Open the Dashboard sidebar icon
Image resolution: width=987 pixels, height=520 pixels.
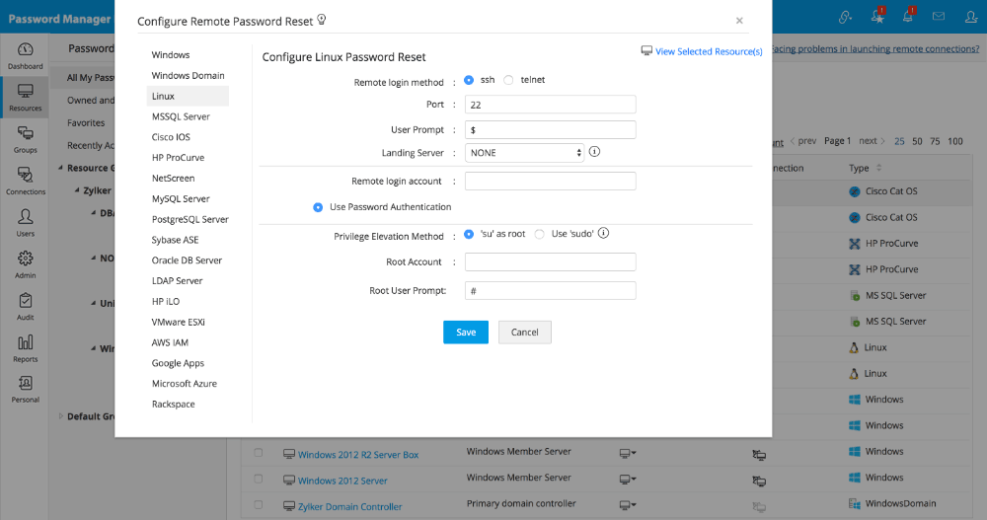(x=26, y=54)
